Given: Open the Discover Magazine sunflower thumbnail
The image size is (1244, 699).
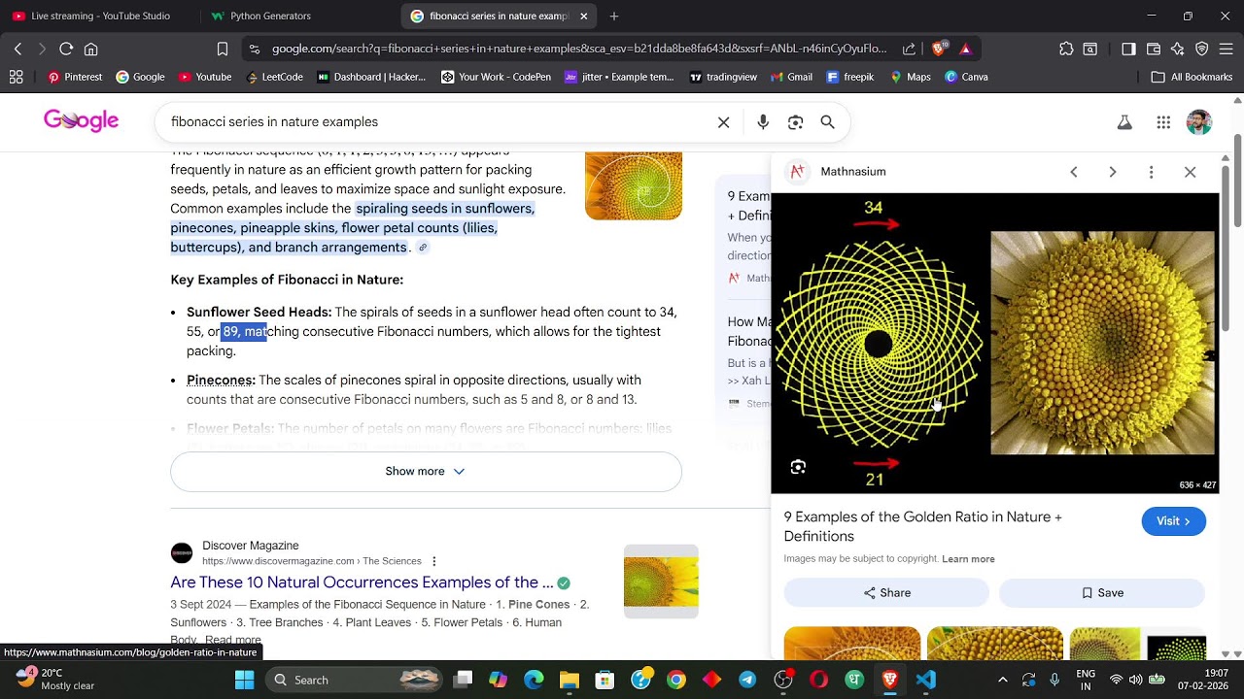Looking at the screenshot, I should pos(661,581).
